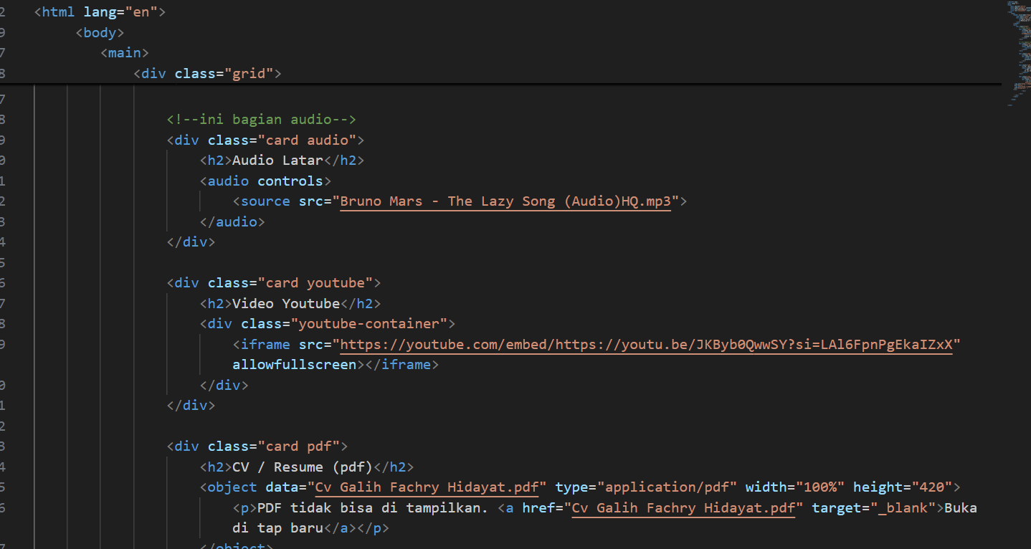Click the "CV / Resume (pdf)" heading text
This screenshot has width=1031, height=549.
coord(302,467)
